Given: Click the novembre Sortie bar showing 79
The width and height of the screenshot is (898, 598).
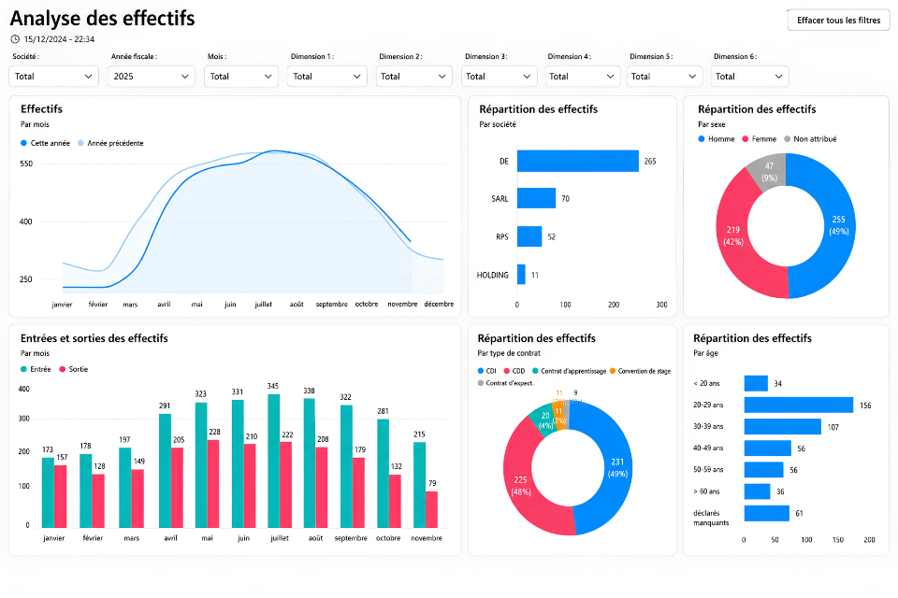Looking at the screenshot, I should click(431, 509).
